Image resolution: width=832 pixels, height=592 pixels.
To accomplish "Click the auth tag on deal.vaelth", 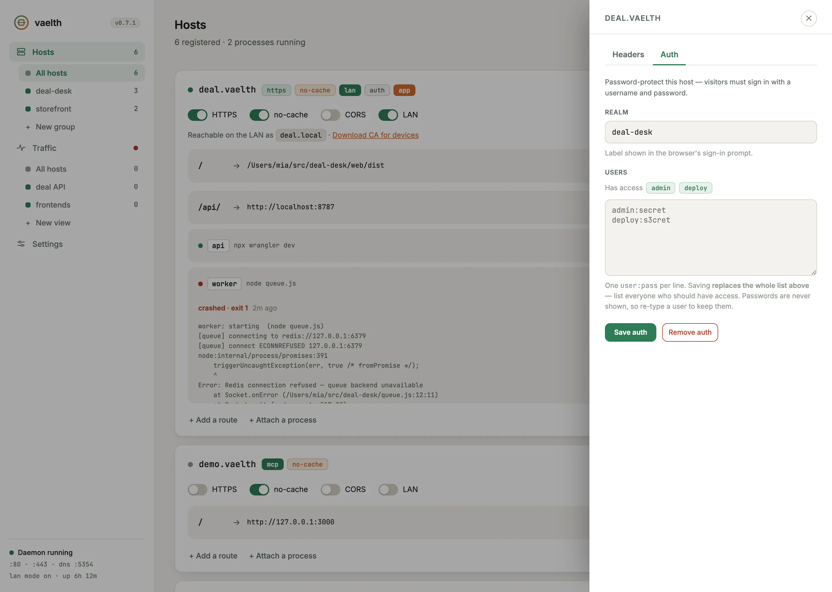I will [377, 90].
